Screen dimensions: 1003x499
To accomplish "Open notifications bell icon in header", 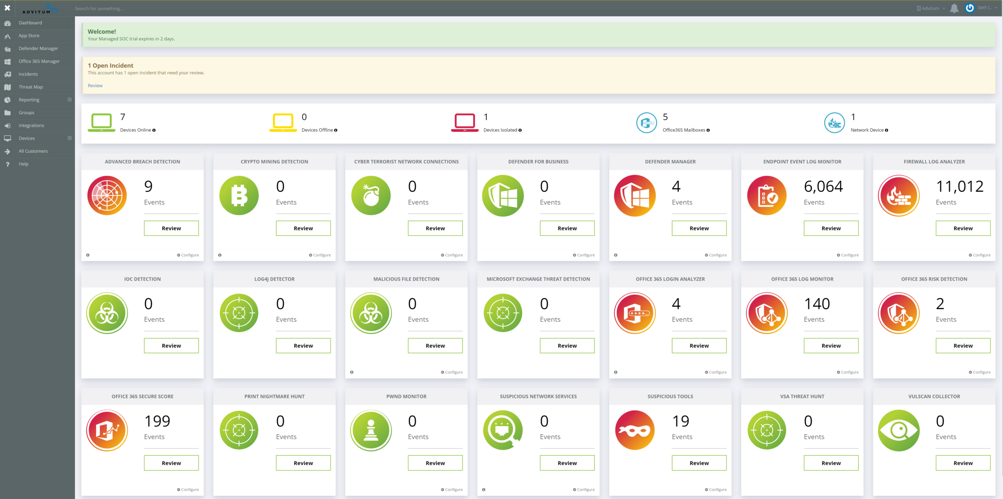I will [x=954, y=8].
